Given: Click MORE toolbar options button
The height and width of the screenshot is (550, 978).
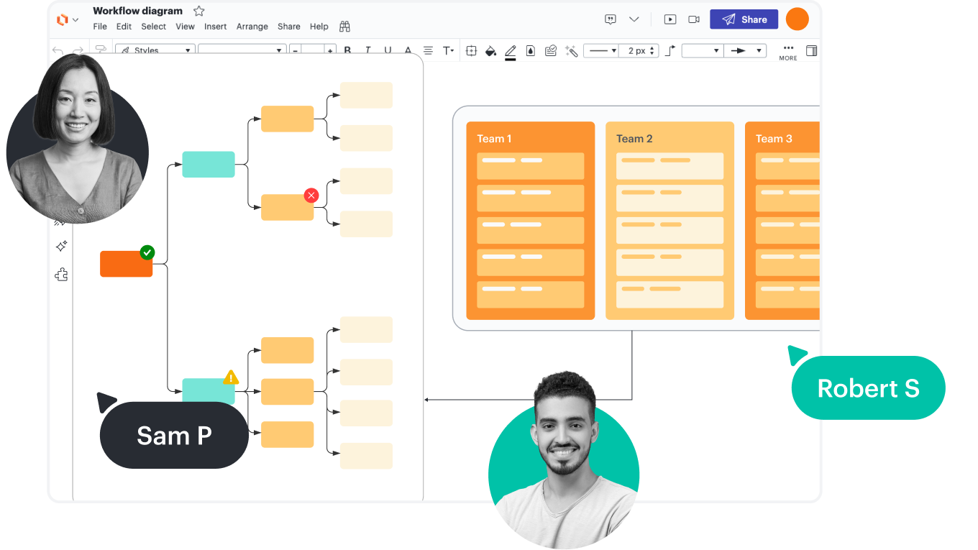Looking at the screenshot, I should pyautogui.click(x=788, y=52).
